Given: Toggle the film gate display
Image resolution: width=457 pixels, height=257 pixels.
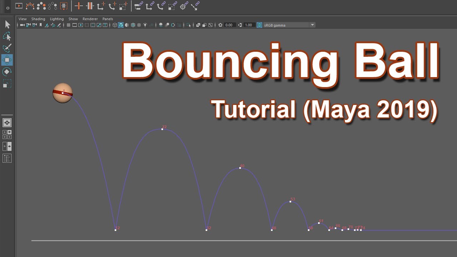Looking at the screenshot, I should [75, 25].
